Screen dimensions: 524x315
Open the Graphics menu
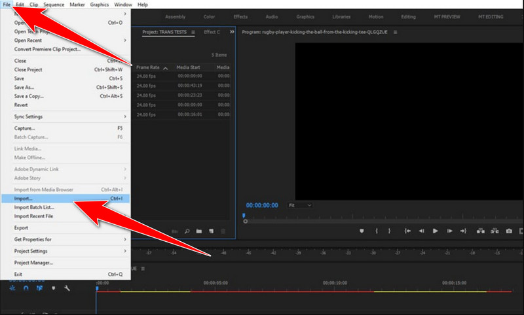click(x=100, y=5)
